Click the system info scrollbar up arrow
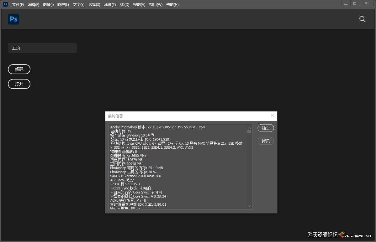The image size is (376, 242). [249, 128]
